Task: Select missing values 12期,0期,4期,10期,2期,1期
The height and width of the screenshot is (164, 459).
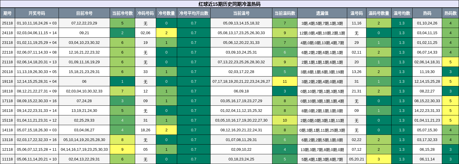Action: click(x=322, y=33)
